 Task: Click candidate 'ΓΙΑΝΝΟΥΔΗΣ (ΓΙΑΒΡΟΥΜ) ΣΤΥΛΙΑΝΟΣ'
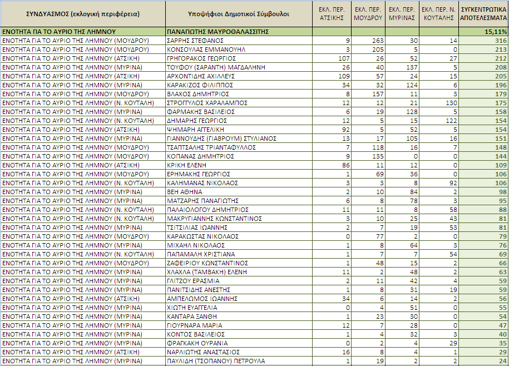coord(221,139)
